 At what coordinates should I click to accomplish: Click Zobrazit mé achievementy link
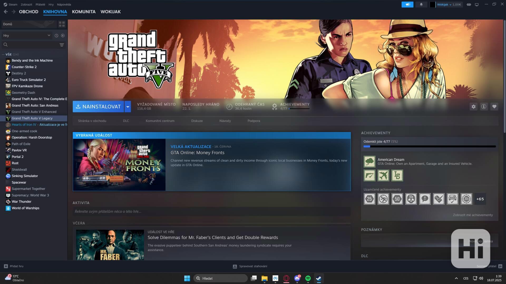pos(473,215)
